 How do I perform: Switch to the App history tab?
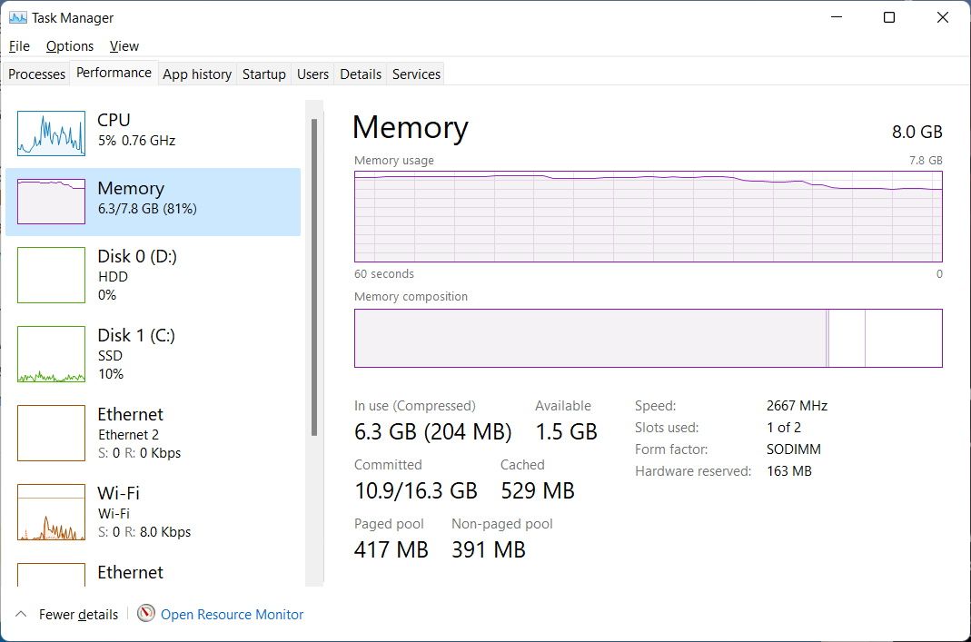point(196,74)
